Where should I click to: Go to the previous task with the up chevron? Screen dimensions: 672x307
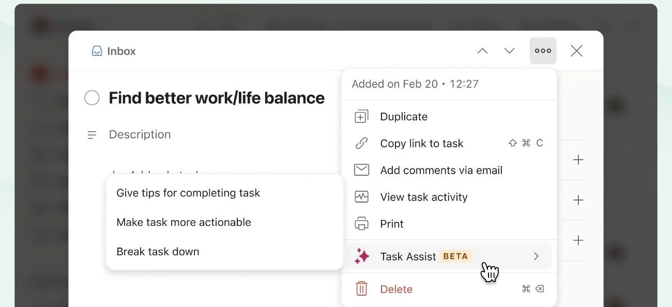point(482,51)
